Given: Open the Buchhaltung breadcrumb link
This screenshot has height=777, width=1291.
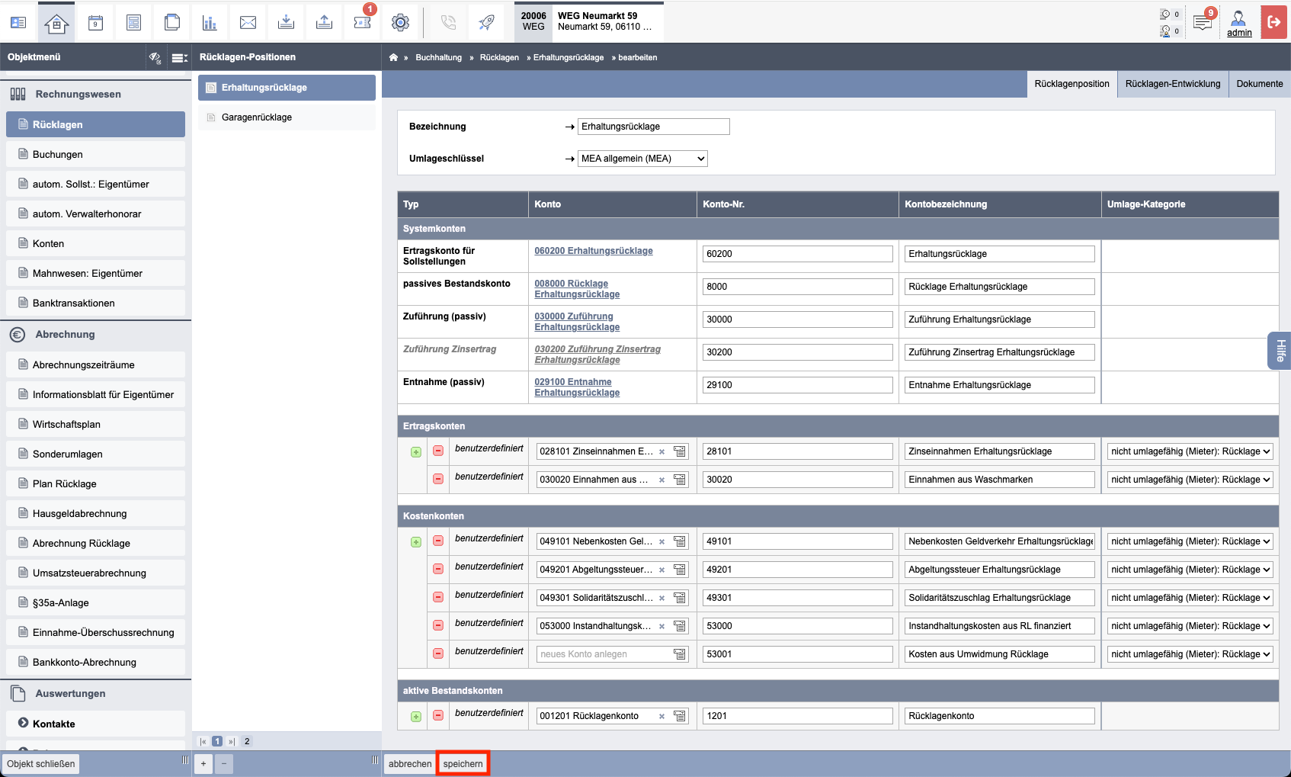Looking at the screenshot, I should point(438,58).
